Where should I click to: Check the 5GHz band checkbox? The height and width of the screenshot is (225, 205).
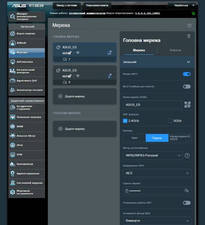click(x=170, y=121)
